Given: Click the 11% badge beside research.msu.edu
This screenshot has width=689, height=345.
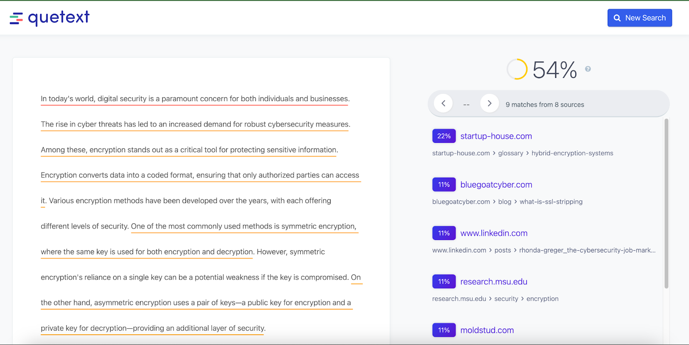Looking at the screenshot, I should coord(444,282).
